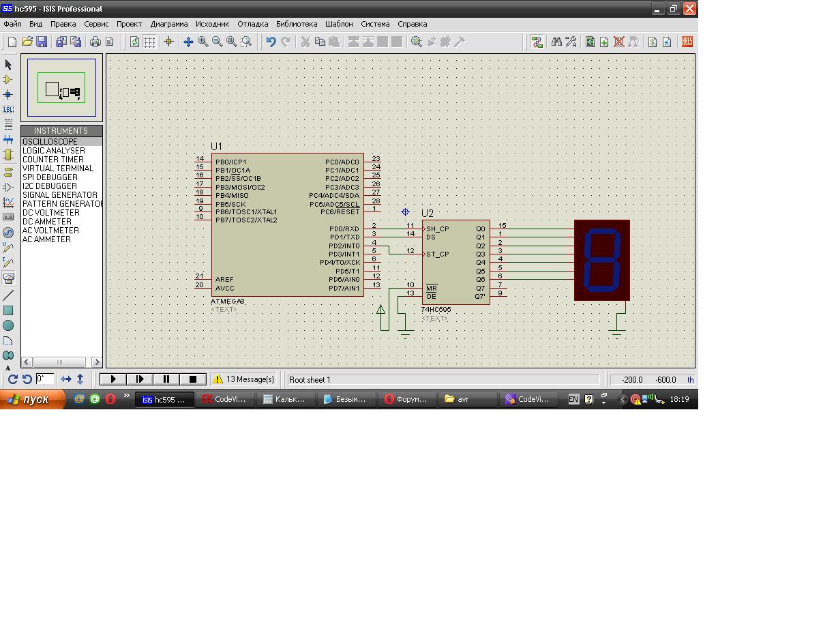Image resolution: width=838 pixels, height=629 pixels.
Task: Open the Библиотека menu
Action: (297, 24)
